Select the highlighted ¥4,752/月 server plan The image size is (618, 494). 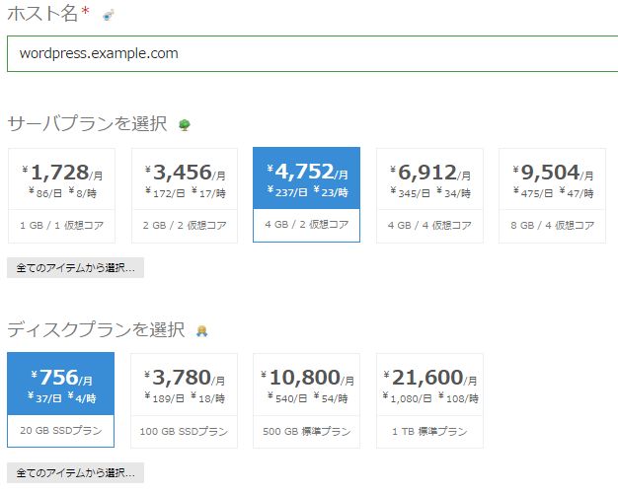coord(307,194)
